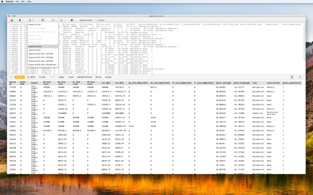This screenshot has height=195, width=313.
Task: Open the export download dropdown button
Action: 31,20
